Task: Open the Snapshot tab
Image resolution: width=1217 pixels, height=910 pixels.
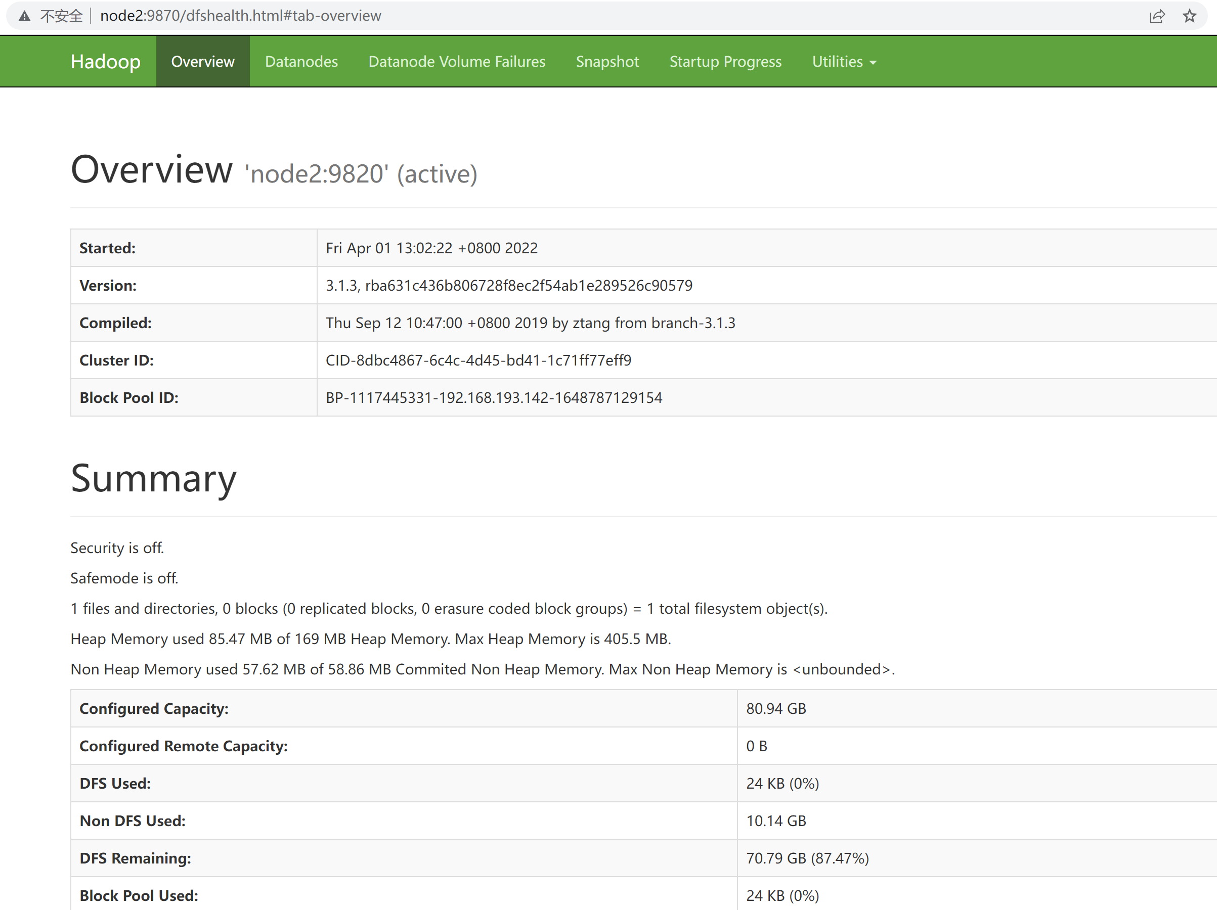Action: 607,61
